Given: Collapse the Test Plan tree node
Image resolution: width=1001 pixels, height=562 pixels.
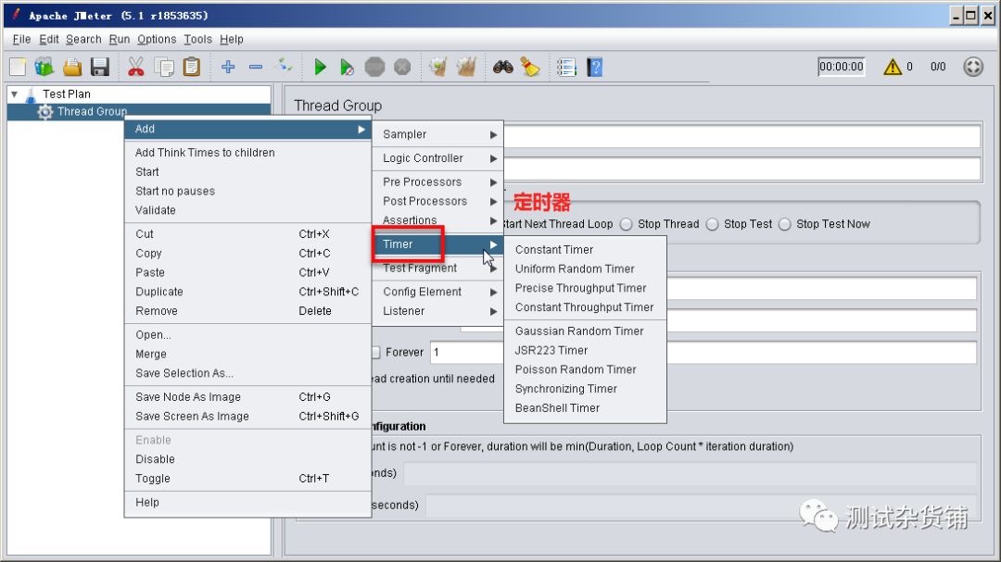Looking at the screenshot, I should [x=14, y=94].
